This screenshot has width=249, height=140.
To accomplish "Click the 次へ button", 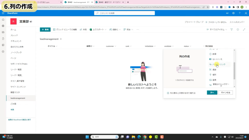I will tap(212, 93).
